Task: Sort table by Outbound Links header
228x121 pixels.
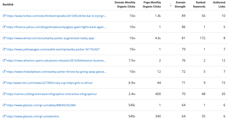Action: coord(219,4)
